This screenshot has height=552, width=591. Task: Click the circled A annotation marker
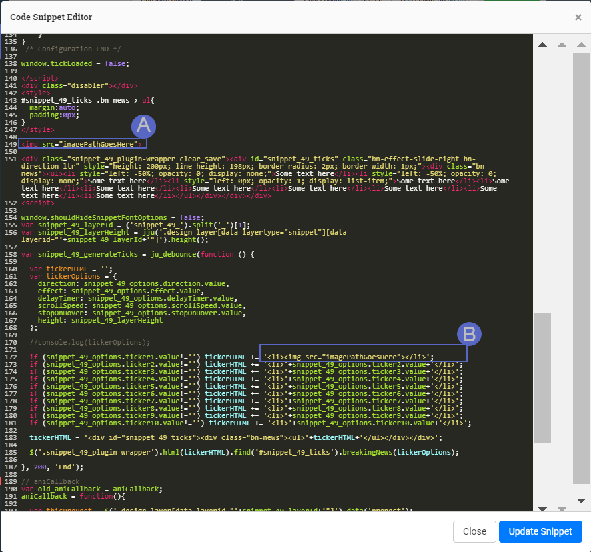click(x=143, y=126)
